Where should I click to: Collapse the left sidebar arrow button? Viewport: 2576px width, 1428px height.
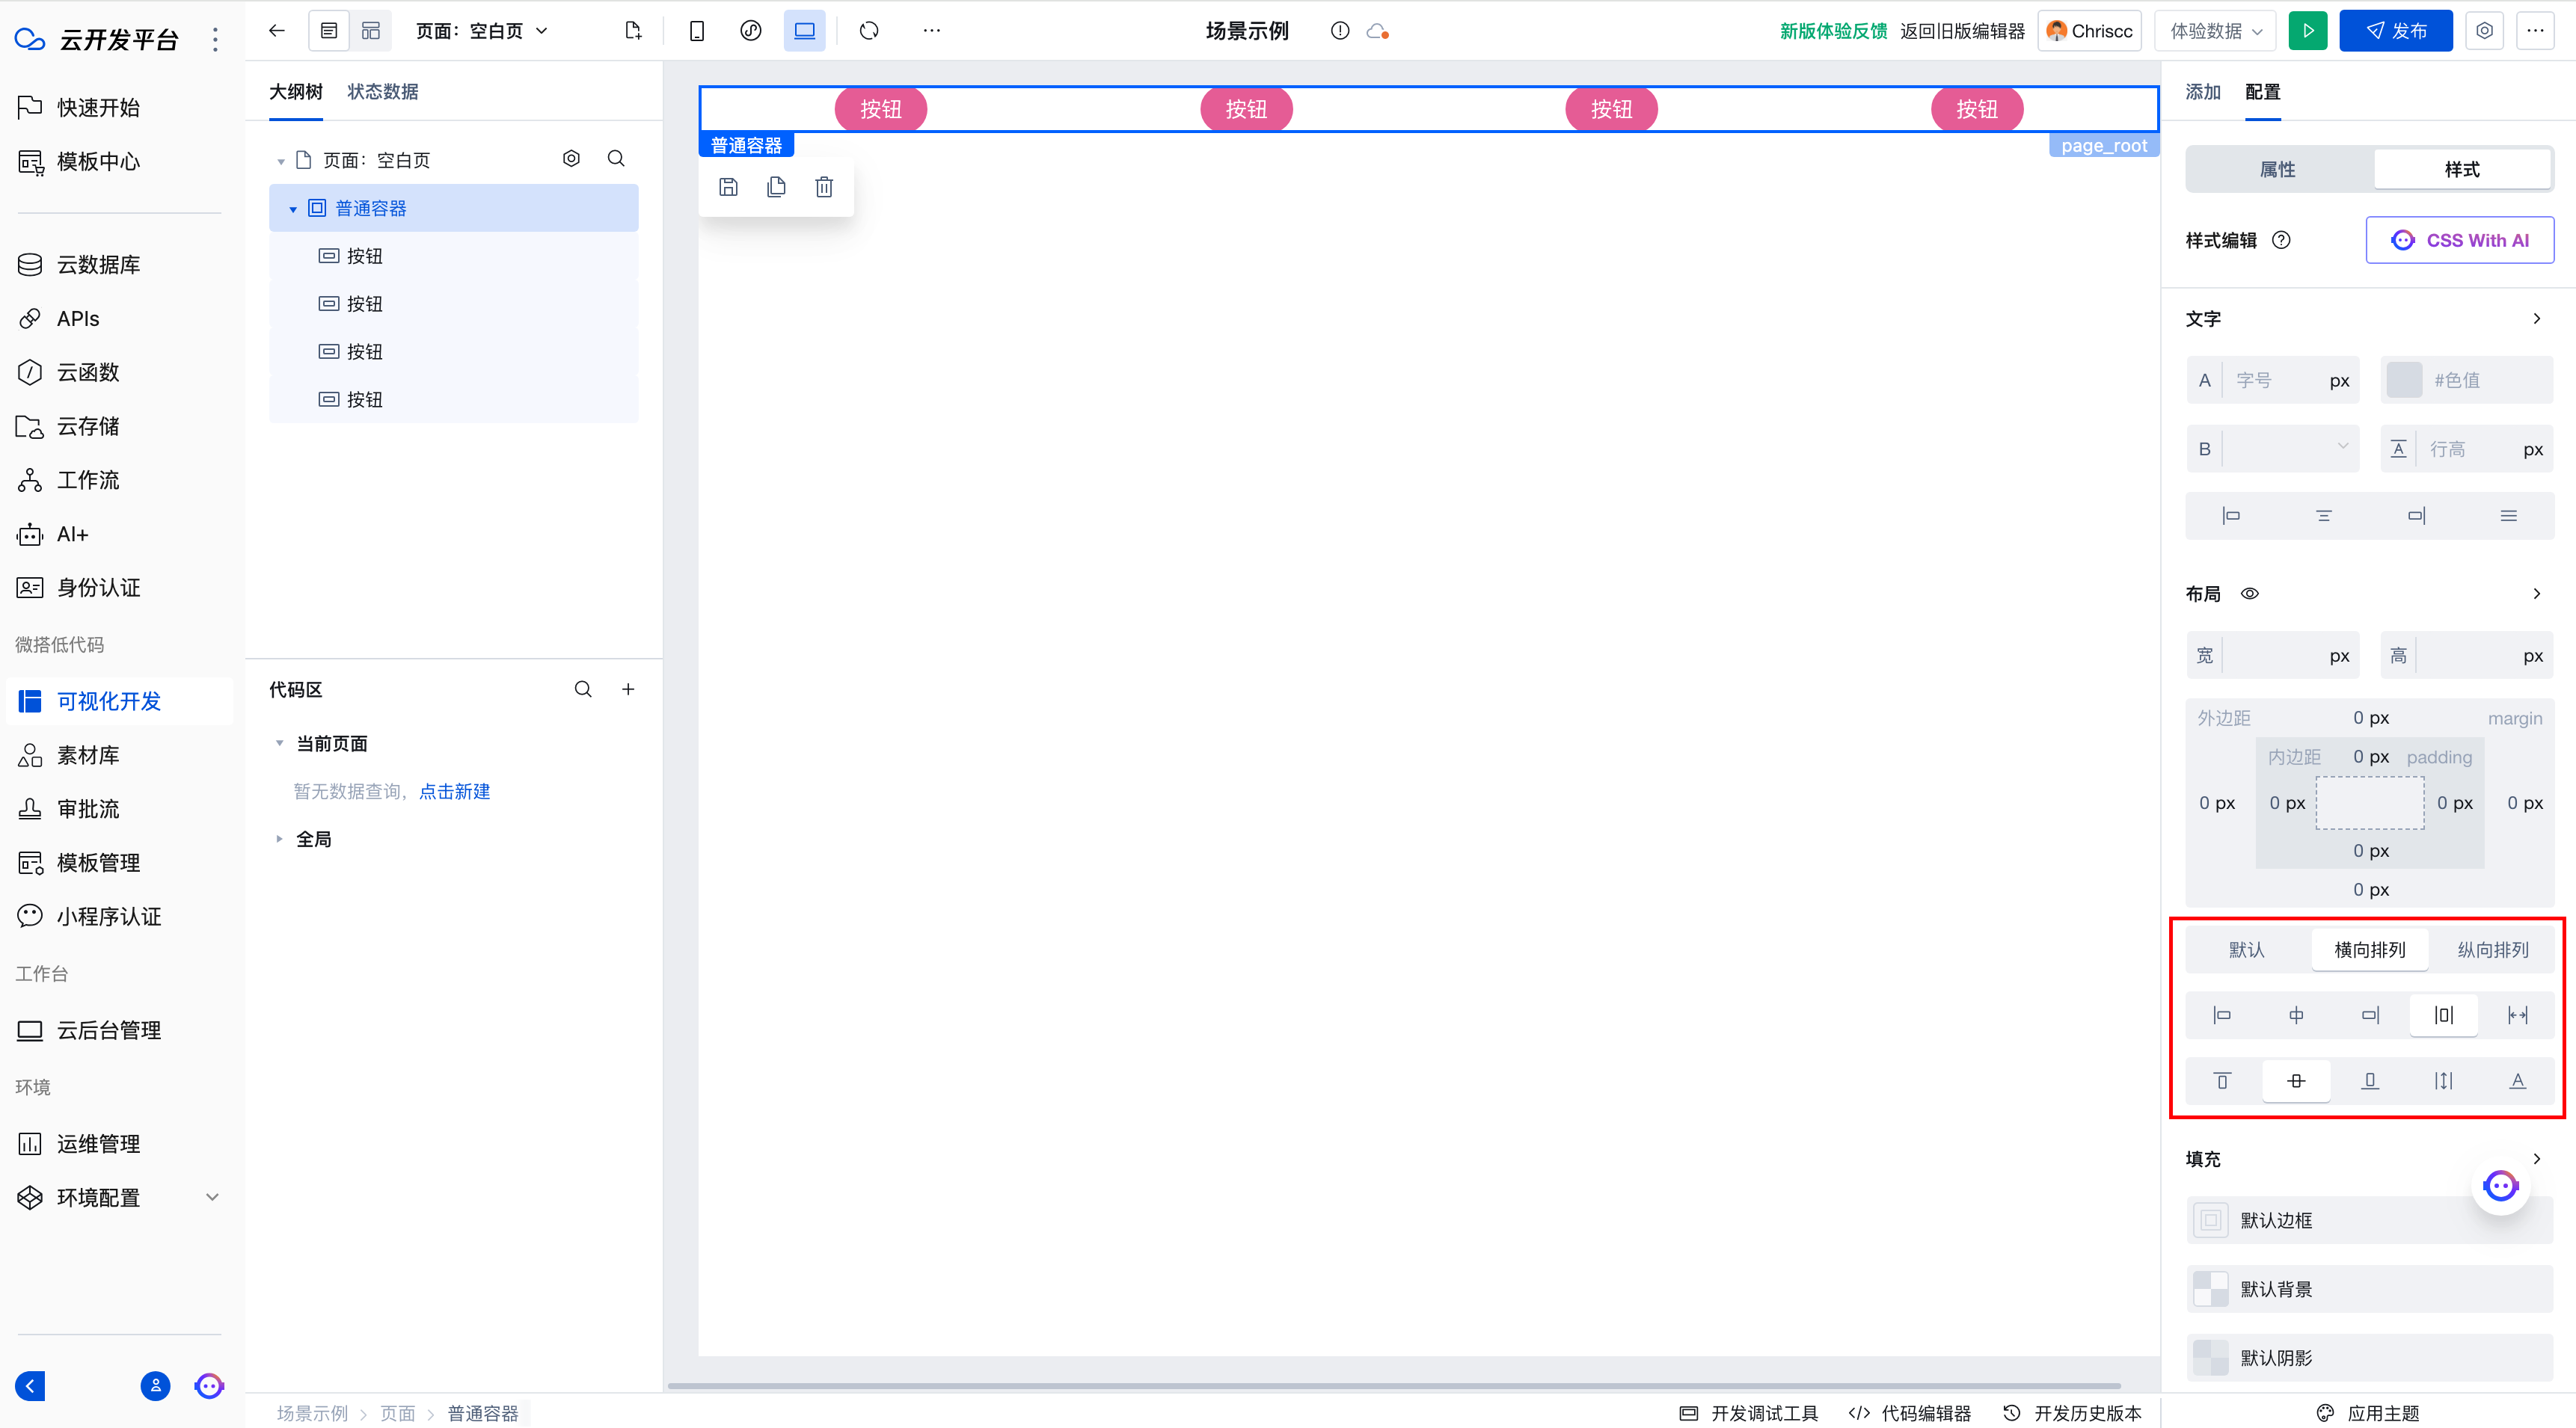tap(30, 1386)
